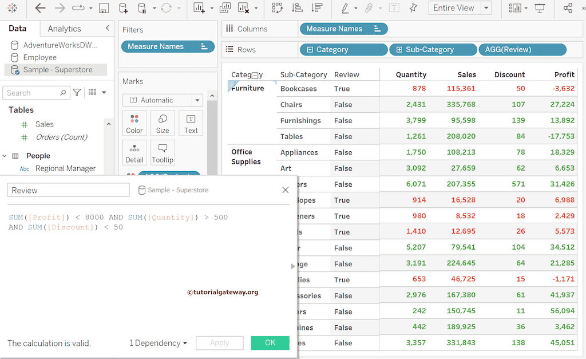Image resolution: width=586 pixels, height=359 pixels.
Task: Collapse the People table in data pane
Action: (5, 156)
